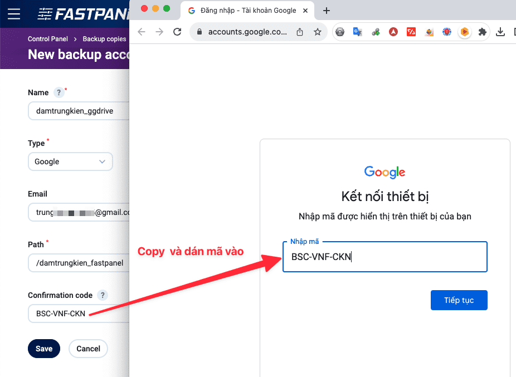Click the AdGuard extension icon

click(393, 32)
